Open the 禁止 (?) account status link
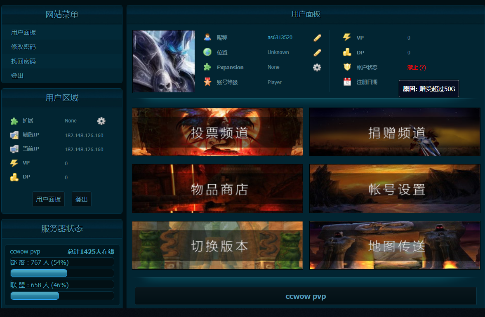The width and height of the screenshot is (485, 317). point(417,67)
